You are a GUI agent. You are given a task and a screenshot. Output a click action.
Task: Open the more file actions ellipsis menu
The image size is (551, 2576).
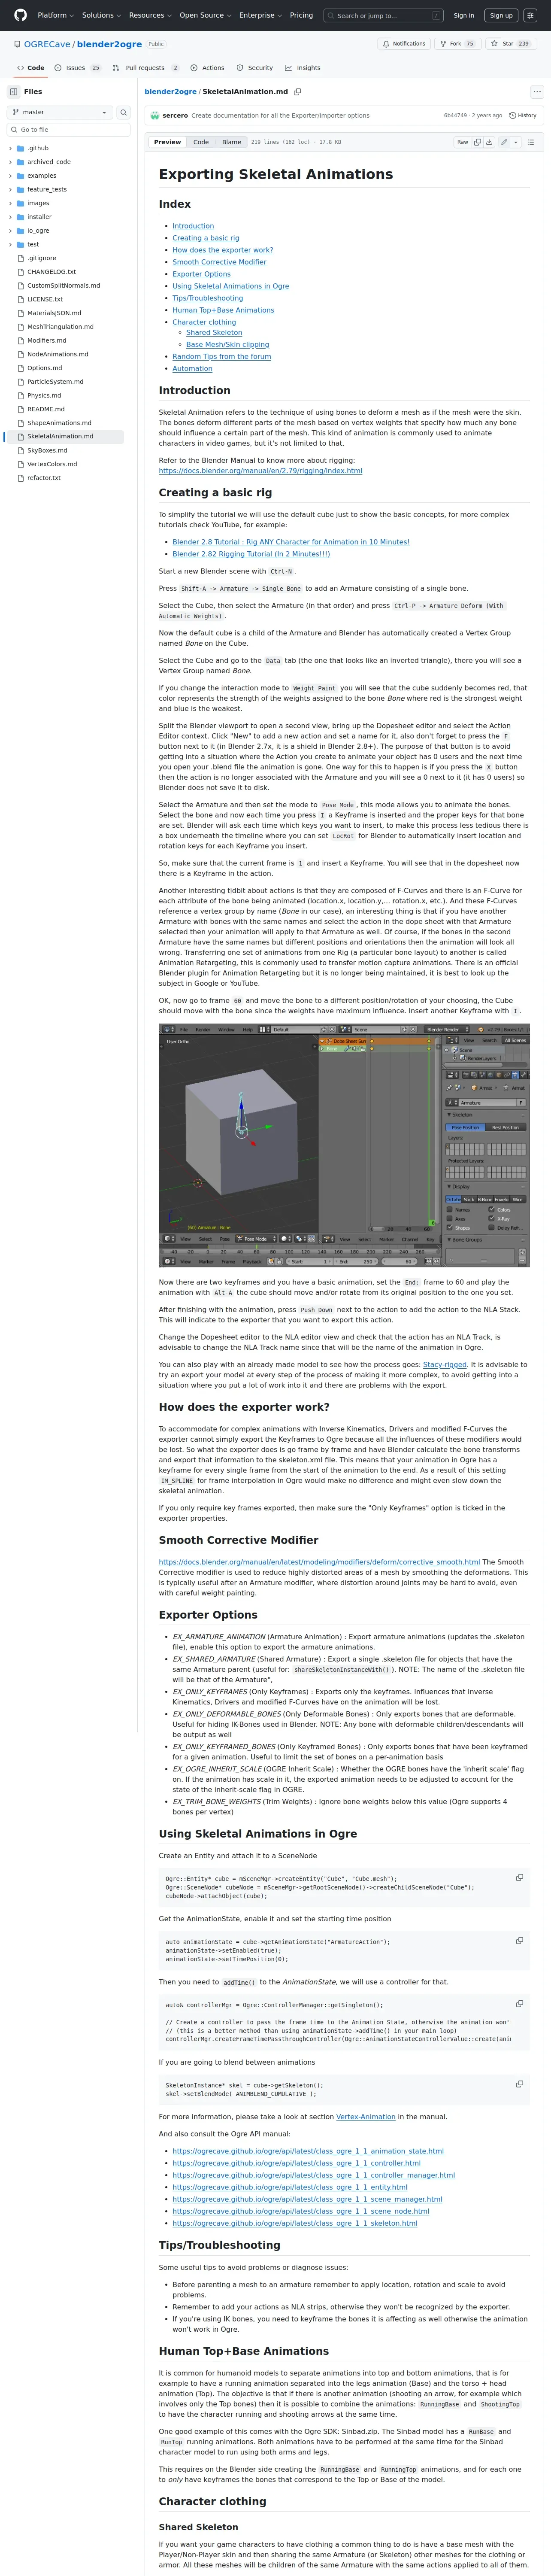click(x=537, y=92)
